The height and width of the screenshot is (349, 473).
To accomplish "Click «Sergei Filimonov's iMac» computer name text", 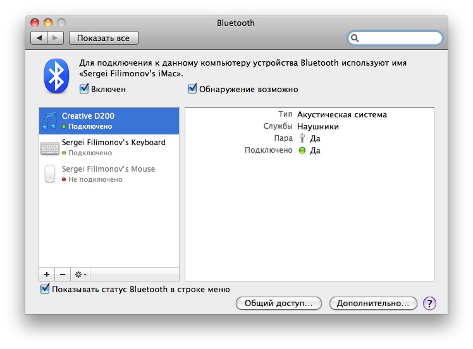I will (131, 73).
